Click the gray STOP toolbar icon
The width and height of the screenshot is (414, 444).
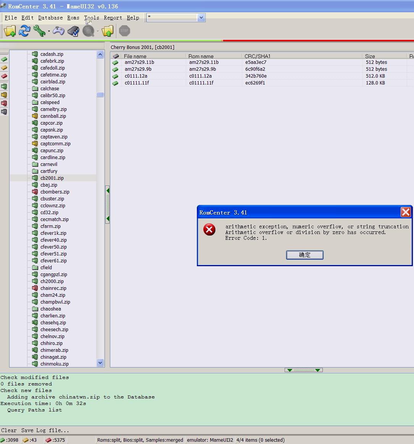[x=124, y=31]
